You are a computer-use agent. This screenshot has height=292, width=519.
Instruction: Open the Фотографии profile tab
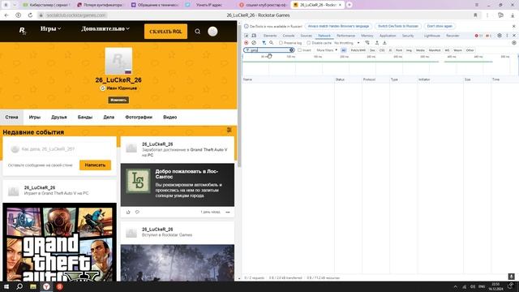pos(139,117)
